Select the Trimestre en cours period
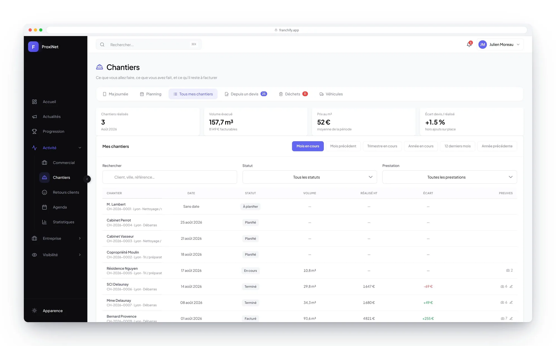Screen dimensions: 556x346 382,146
